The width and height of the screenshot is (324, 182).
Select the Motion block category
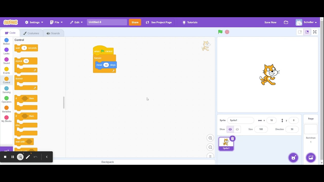point(7,41)
